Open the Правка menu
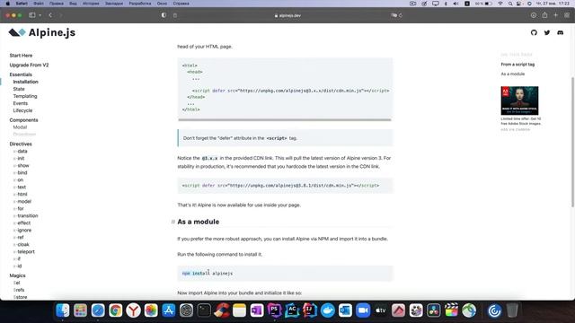This screenshot has height=323, width=575. pyautogui.click(x=56, y=4)
